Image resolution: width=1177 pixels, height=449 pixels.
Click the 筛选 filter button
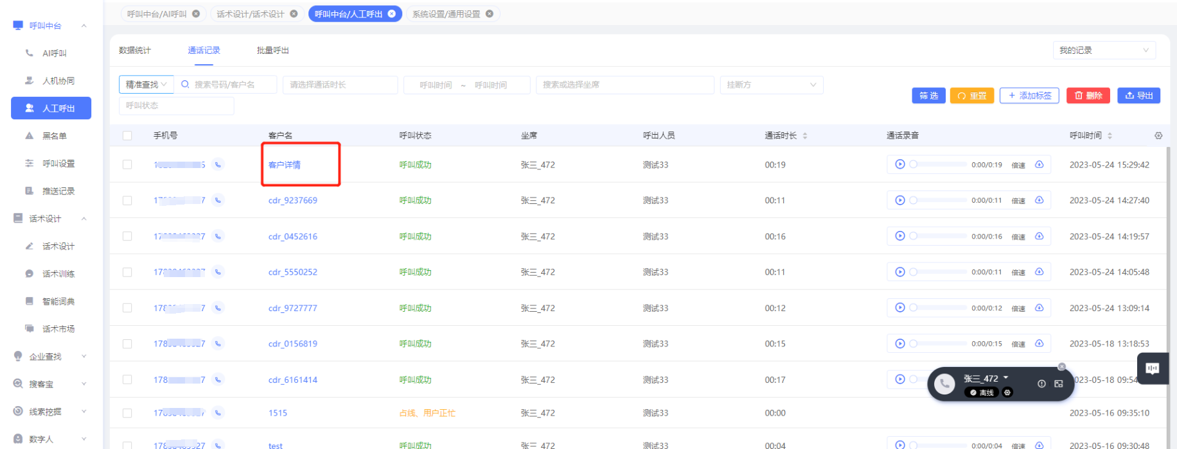(928, 96)
